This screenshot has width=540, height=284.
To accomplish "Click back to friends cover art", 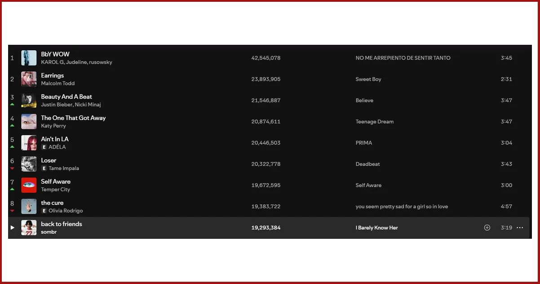I will coord(29,228).
